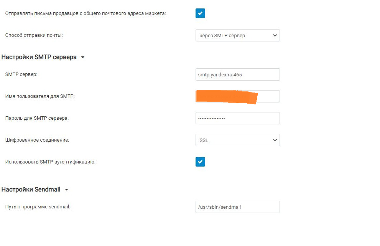
Task: Click the caret icon beside Настройки SMTP сервера
Action: pos(83,58)
